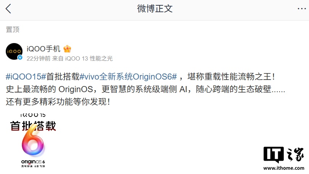Tap the blue verified badge on avatar
The height and width of the screenshot is (174, 309).
pos(20,57)
